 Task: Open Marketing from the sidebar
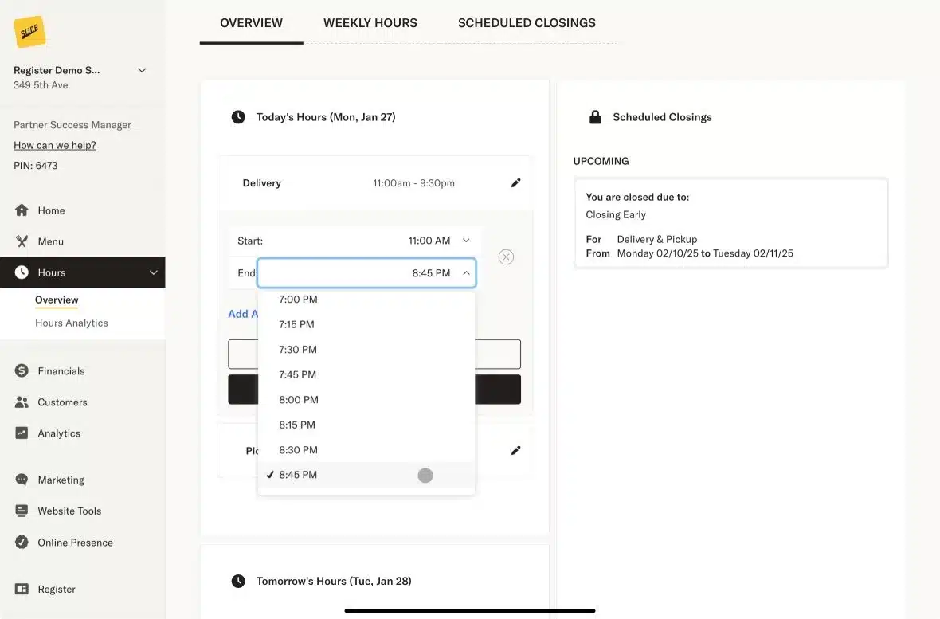pyautogui.click(x=61, y=480)
